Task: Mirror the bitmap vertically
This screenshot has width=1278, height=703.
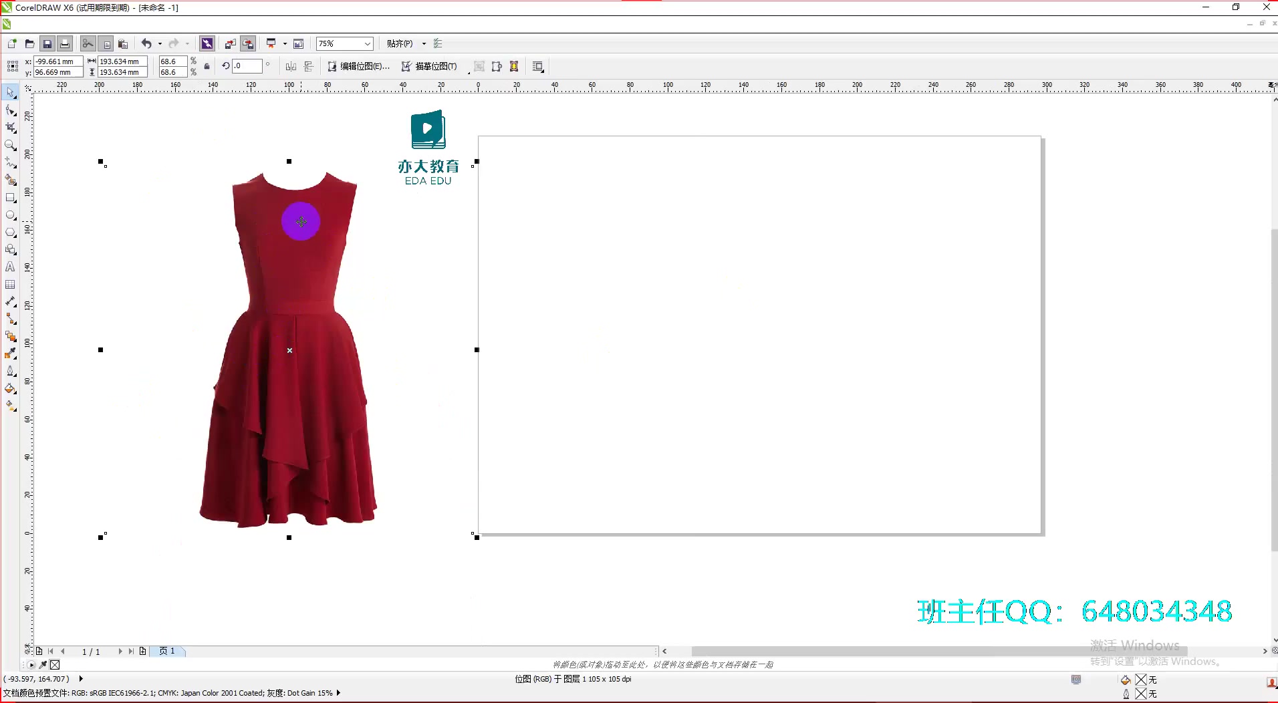Action: pos(309,66)
